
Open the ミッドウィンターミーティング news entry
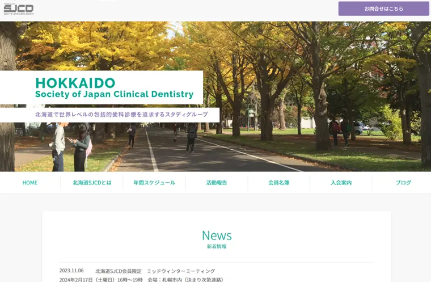pos(155,271)
